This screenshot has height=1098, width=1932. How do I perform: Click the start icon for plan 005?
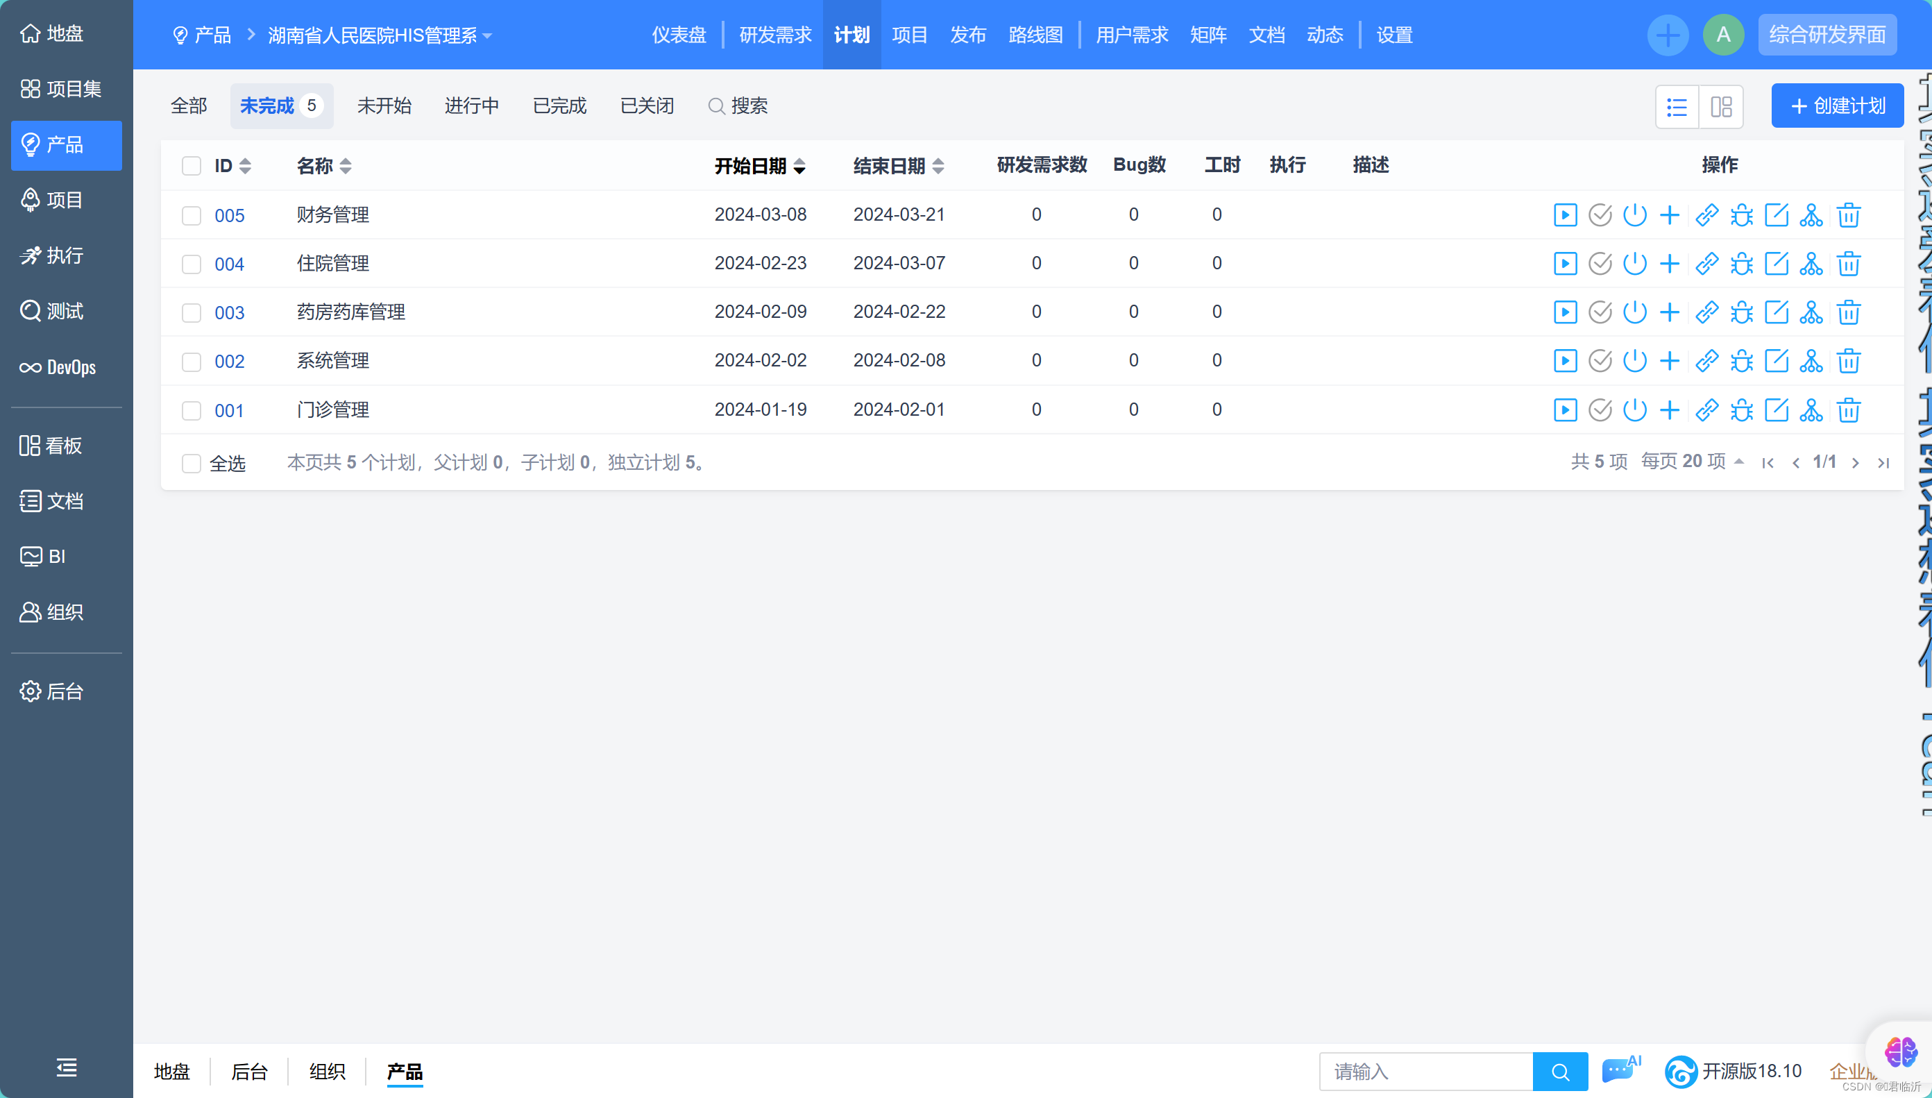pos(1565,215)
